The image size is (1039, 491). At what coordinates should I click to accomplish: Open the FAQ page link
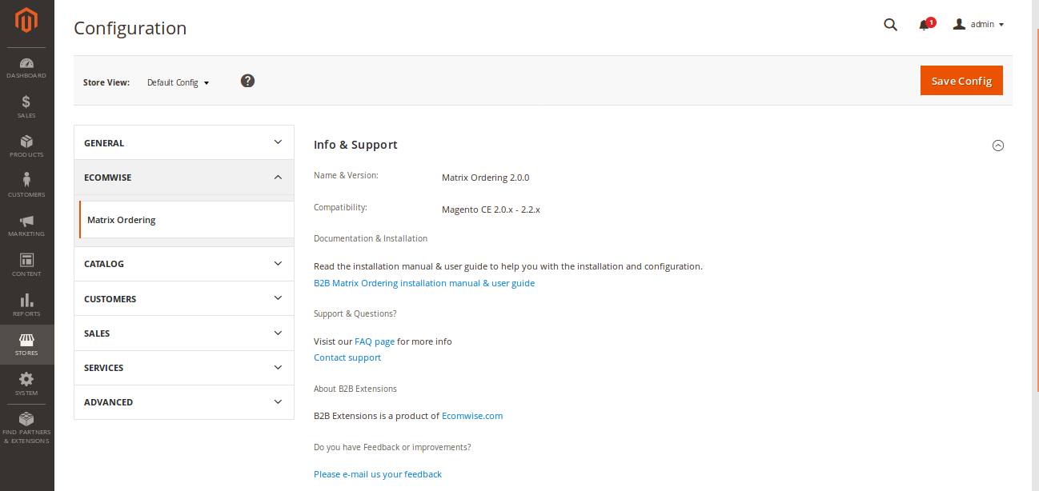pyautogui.click(x=375, y=341)
